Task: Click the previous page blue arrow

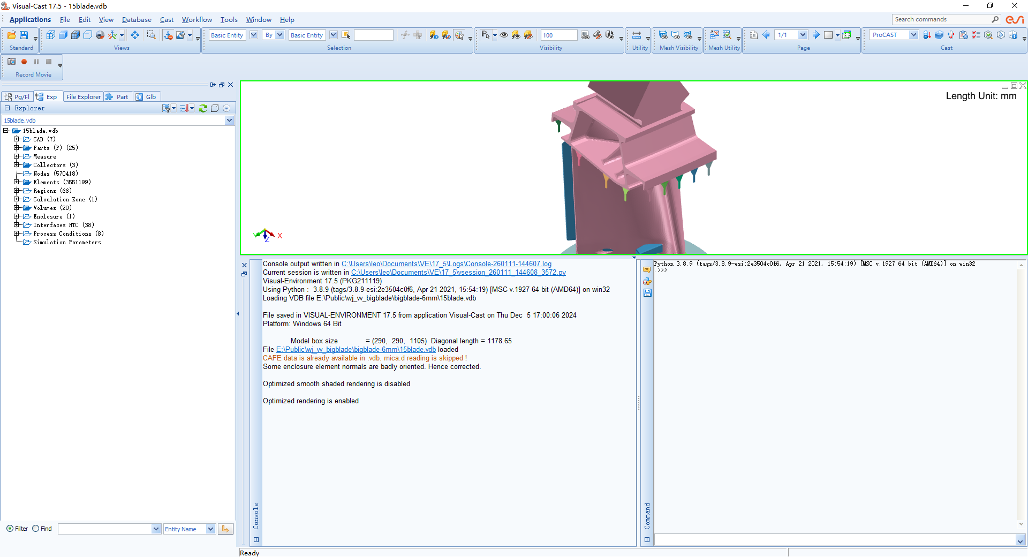Action: pos(766,35)
